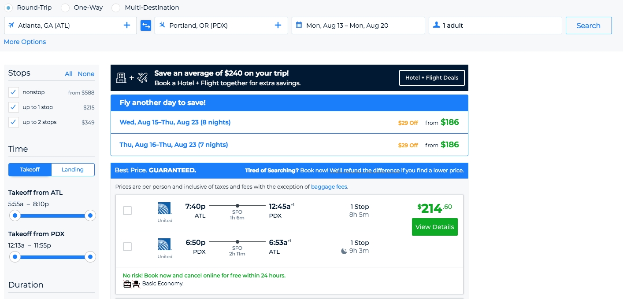Select the Multi-Destination radio button
Image resolution: width=623 pixels, height=299 pixels.
[x=116, y=8]
